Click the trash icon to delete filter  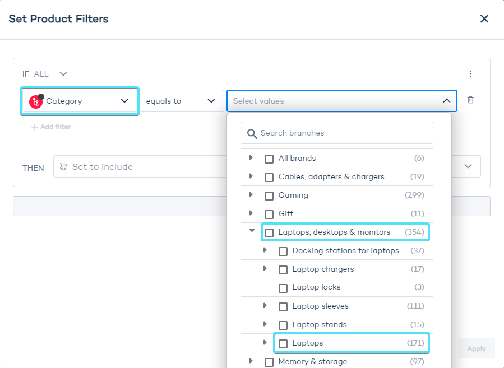(x=470, y=100)
